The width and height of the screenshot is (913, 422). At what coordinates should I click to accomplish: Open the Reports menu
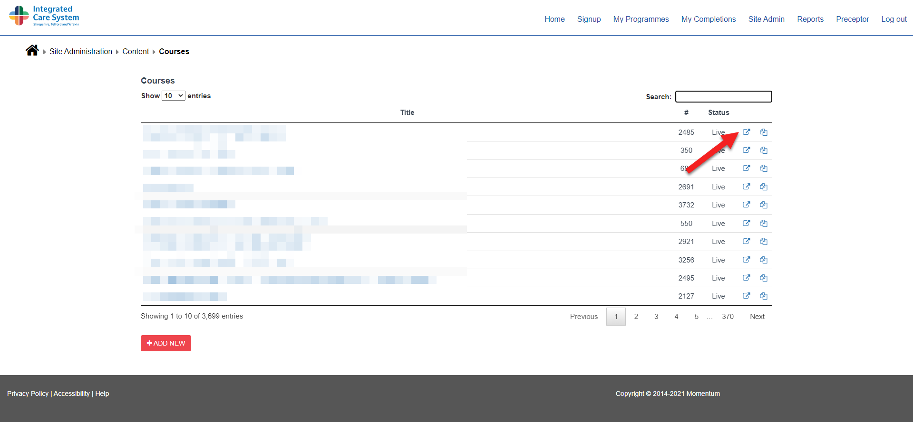click(810, 19)
